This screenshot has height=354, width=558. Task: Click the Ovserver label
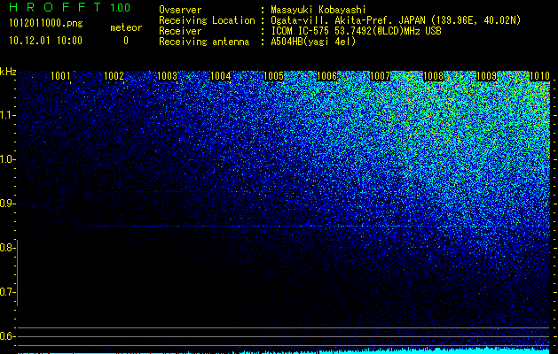(x=180, y=11)
